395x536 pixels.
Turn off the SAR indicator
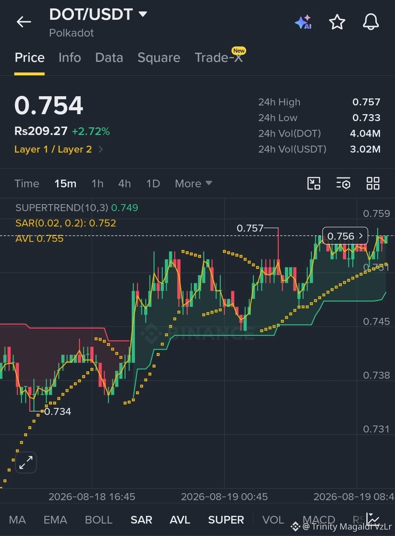pos(141,520)
